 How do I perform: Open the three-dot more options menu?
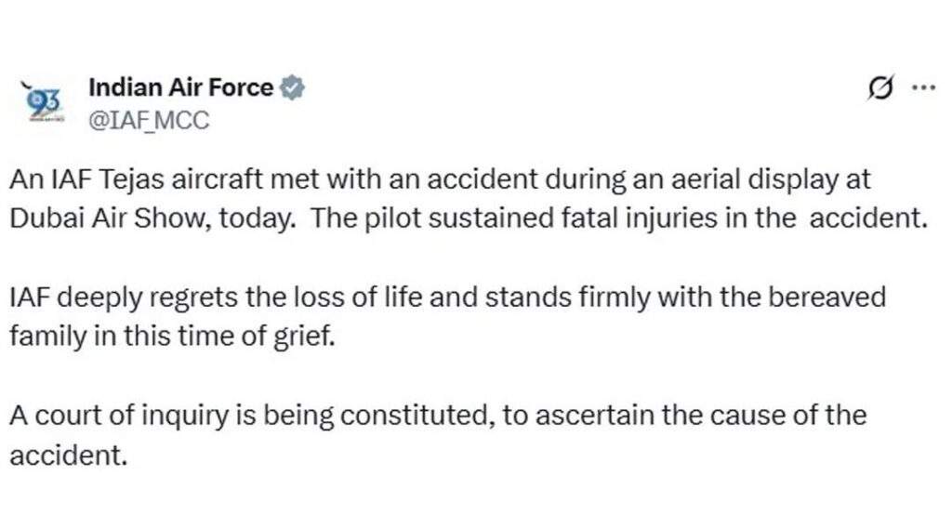[922, 88]
